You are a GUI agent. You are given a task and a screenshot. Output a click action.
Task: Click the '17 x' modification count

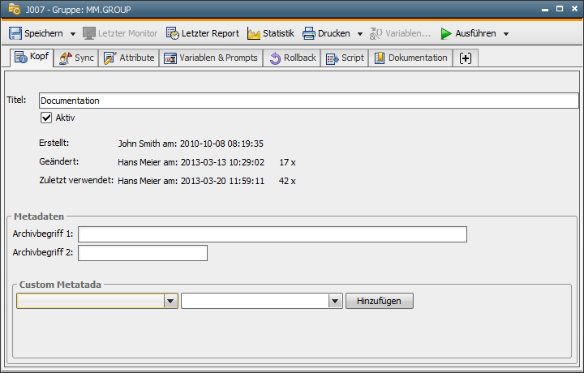click(x=287, y=162)
